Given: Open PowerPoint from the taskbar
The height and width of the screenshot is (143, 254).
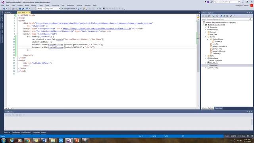Looking at the screenshot, I should click(x=77, y=140).
